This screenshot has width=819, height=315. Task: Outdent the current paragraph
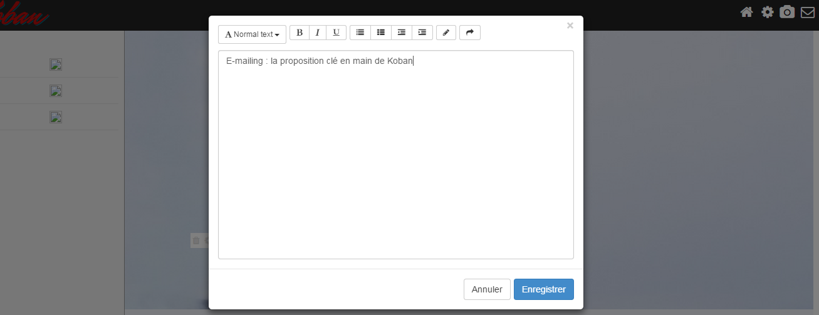click(402, 33)
